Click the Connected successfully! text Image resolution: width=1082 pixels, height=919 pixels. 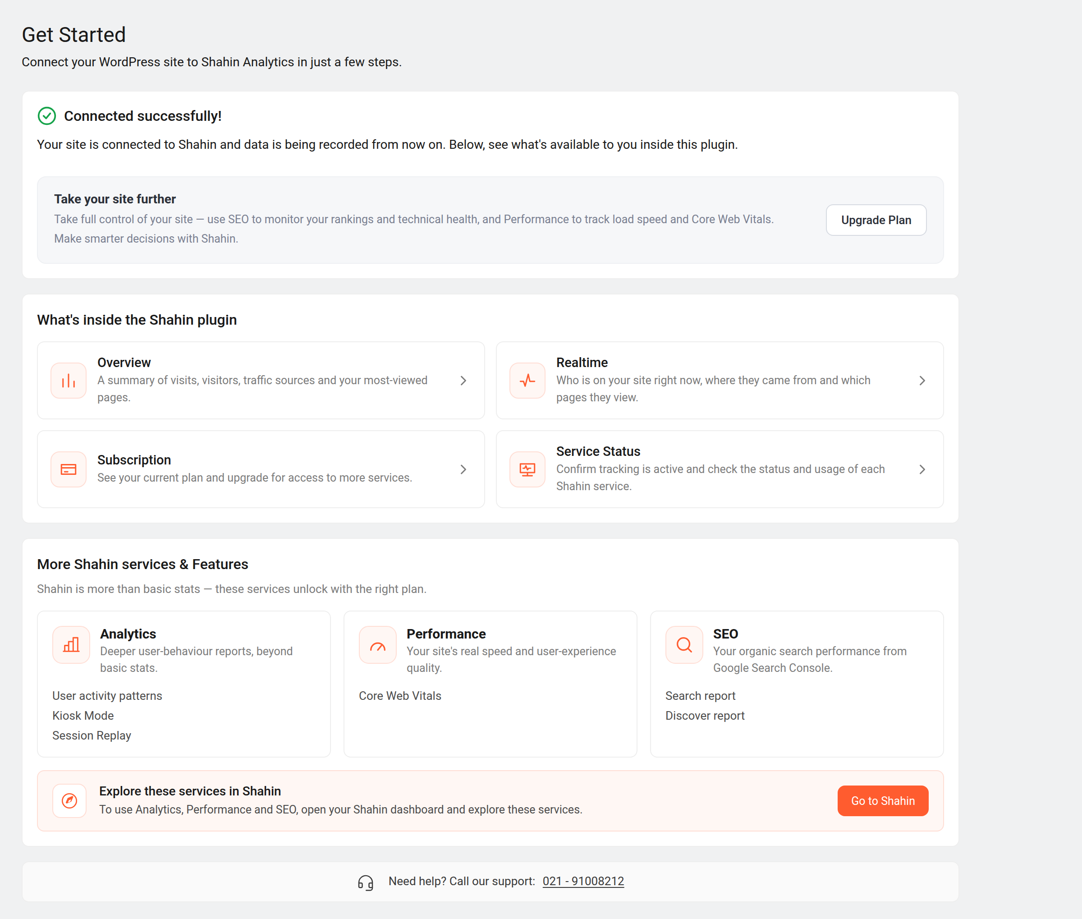tap(143, 115)
